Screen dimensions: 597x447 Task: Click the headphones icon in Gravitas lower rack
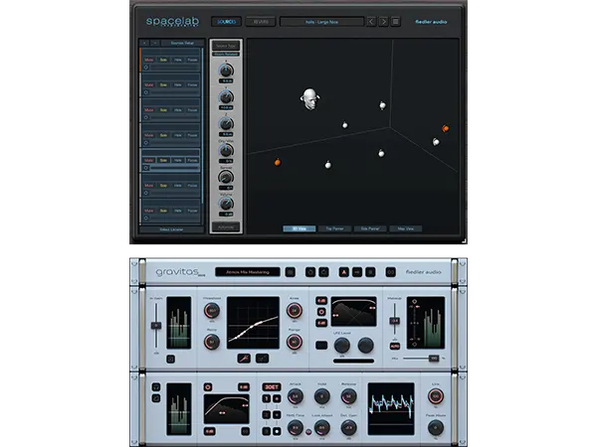[156, 387]
